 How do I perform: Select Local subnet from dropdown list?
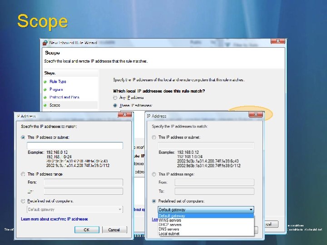(x=206, y=234)
